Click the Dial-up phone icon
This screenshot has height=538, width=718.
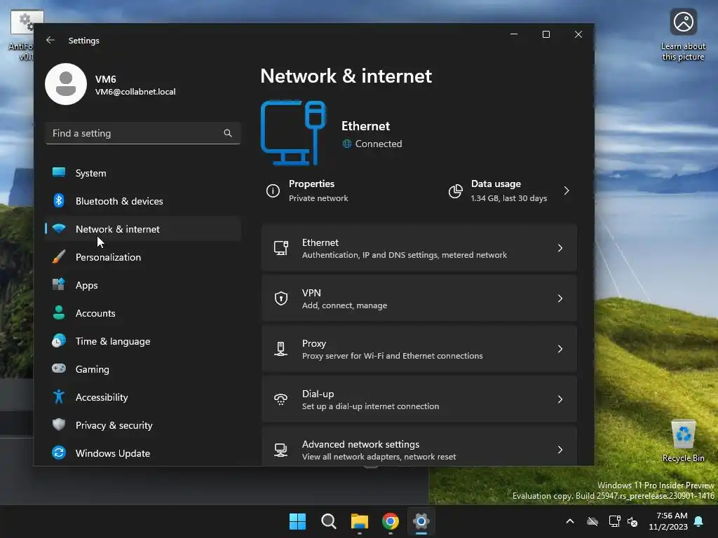click(x=280, y=399)
